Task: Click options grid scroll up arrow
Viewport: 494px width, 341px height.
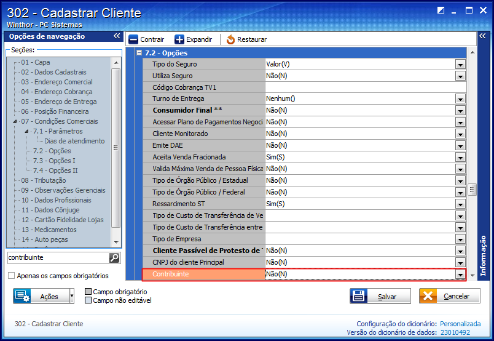Action: click(472, 52)
